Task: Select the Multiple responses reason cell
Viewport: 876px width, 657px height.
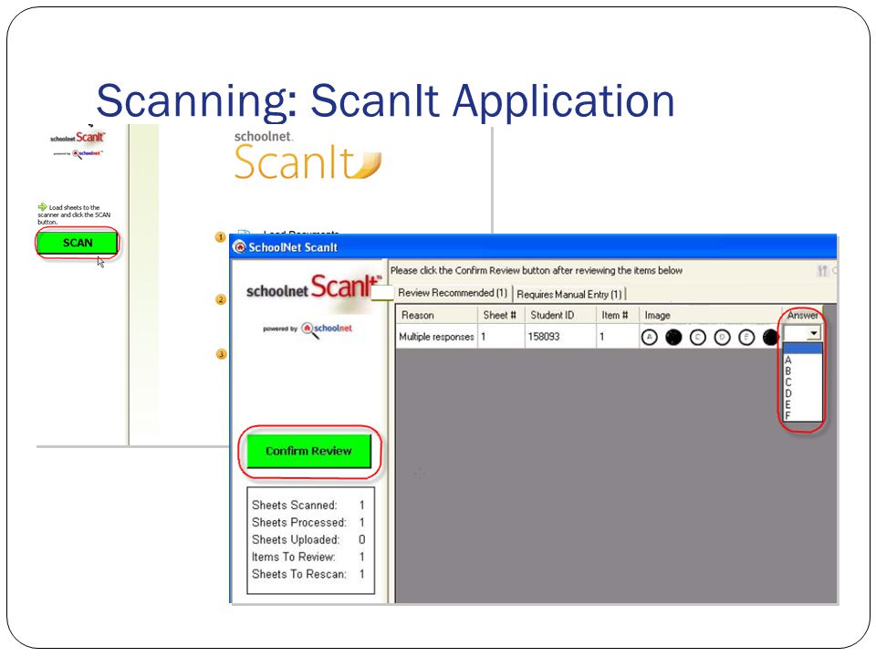Action: [x=437, y=337]
